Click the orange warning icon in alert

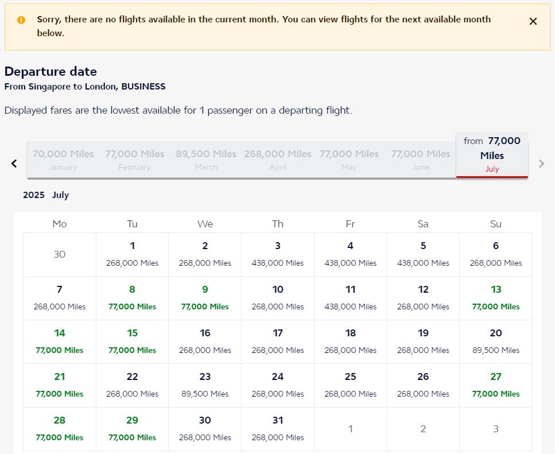click(x=21, y=20)
